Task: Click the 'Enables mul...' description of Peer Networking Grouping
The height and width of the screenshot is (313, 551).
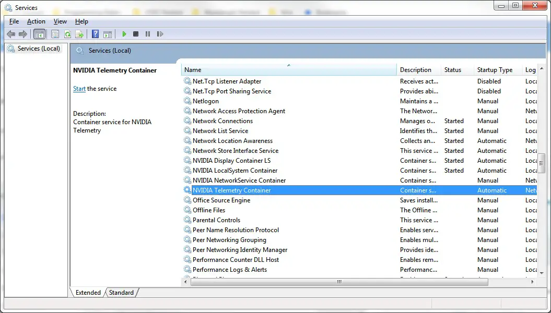Action: coord(419,239)
